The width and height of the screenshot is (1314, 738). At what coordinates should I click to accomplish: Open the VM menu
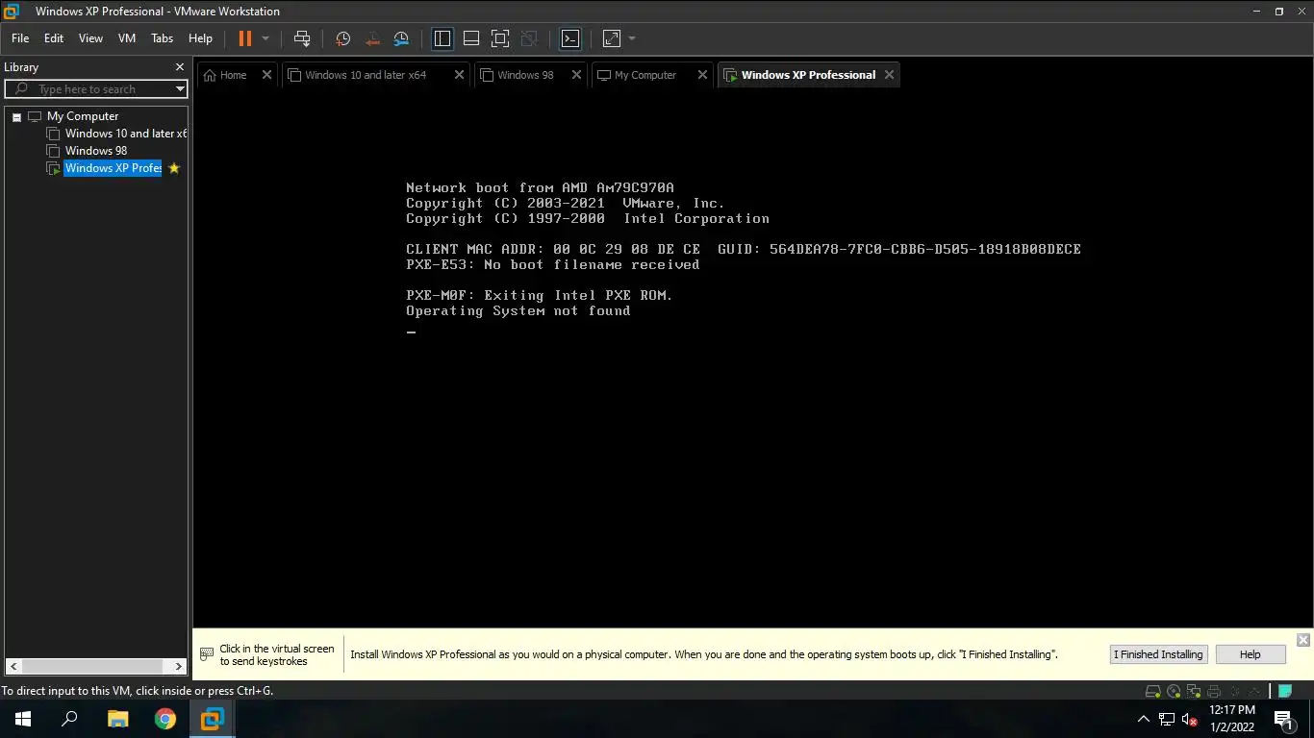(127, 38)
